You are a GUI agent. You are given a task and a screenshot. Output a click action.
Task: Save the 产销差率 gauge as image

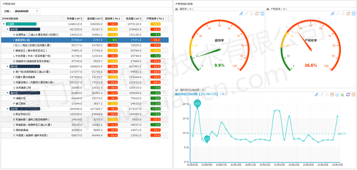pyautogui.click(x=353, y=14)
